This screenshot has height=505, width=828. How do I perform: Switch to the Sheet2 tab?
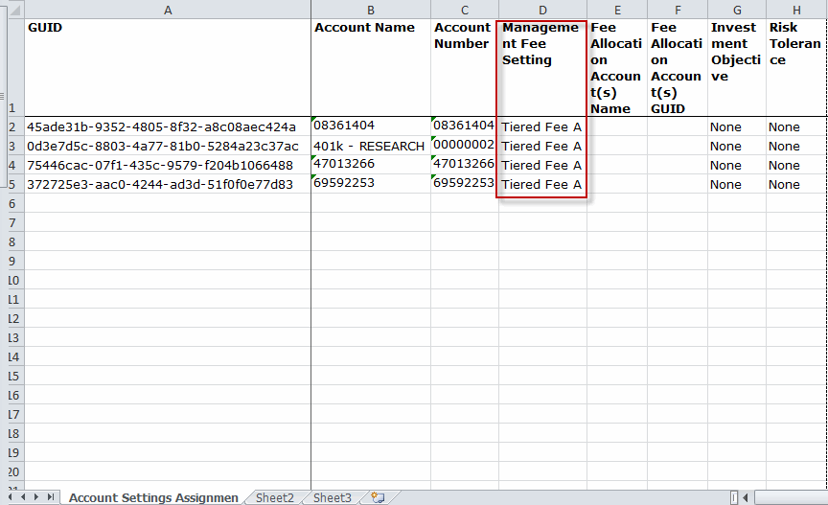pos(274,497)
